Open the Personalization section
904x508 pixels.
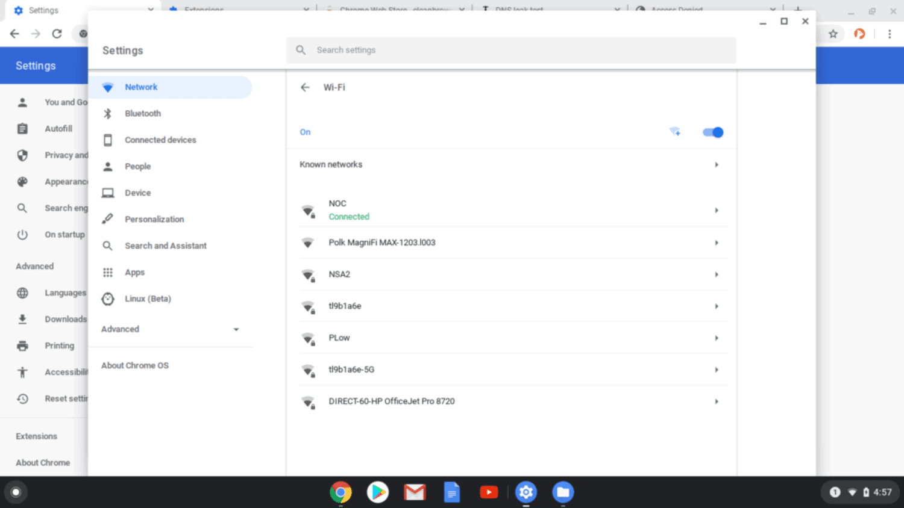171,220
